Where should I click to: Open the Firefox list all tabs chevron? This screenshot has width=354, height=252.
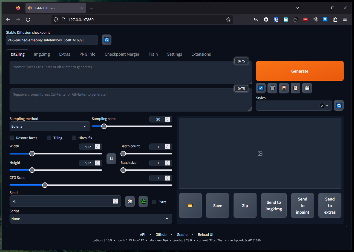[x=297, y=8]
